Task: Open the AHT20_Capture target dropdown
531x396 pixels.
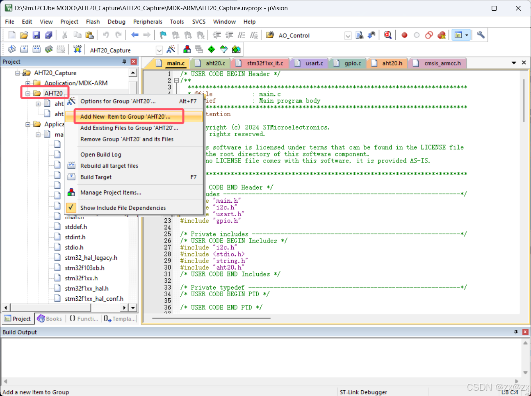Action: point(159,50)
